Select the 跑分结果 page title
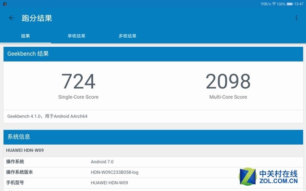306x191 pixels. click(37, 18)
